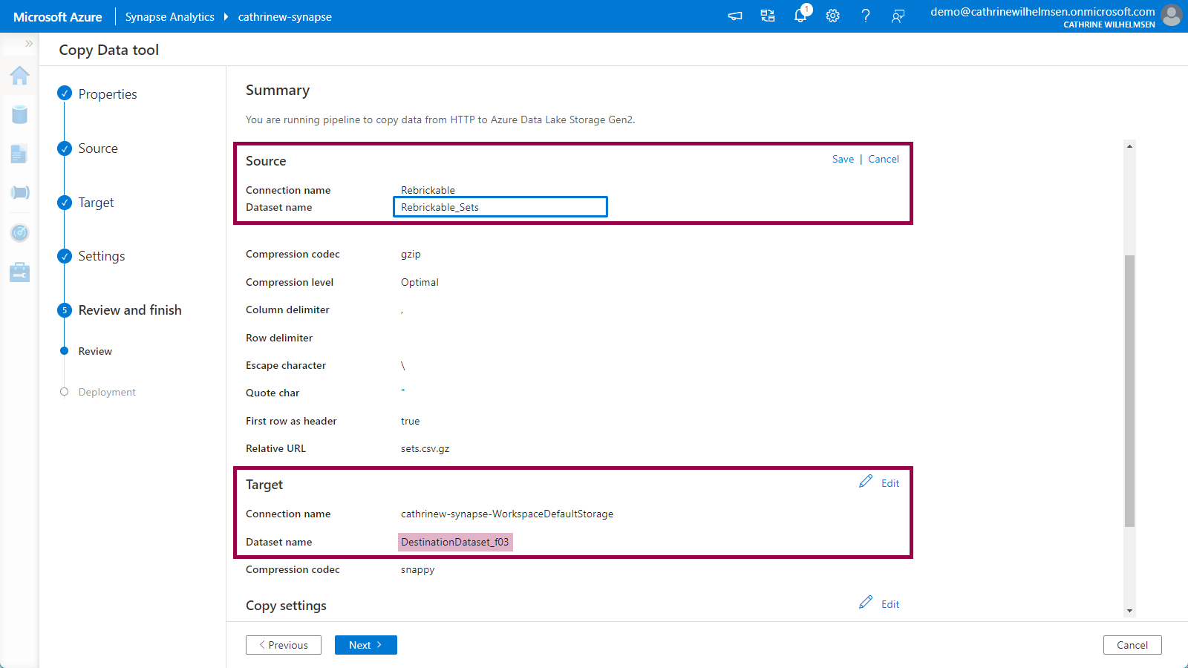Open the notifications bell
The image size is (1188, 668).
click(800, 16)
